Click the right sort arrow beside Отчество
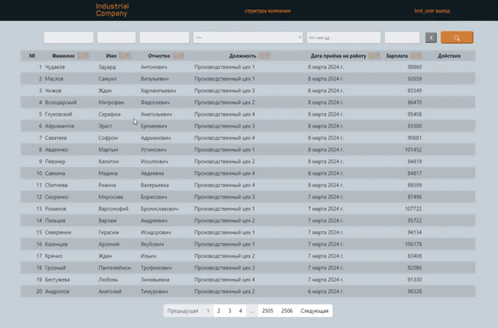498x328 pixels. [181, 55]
